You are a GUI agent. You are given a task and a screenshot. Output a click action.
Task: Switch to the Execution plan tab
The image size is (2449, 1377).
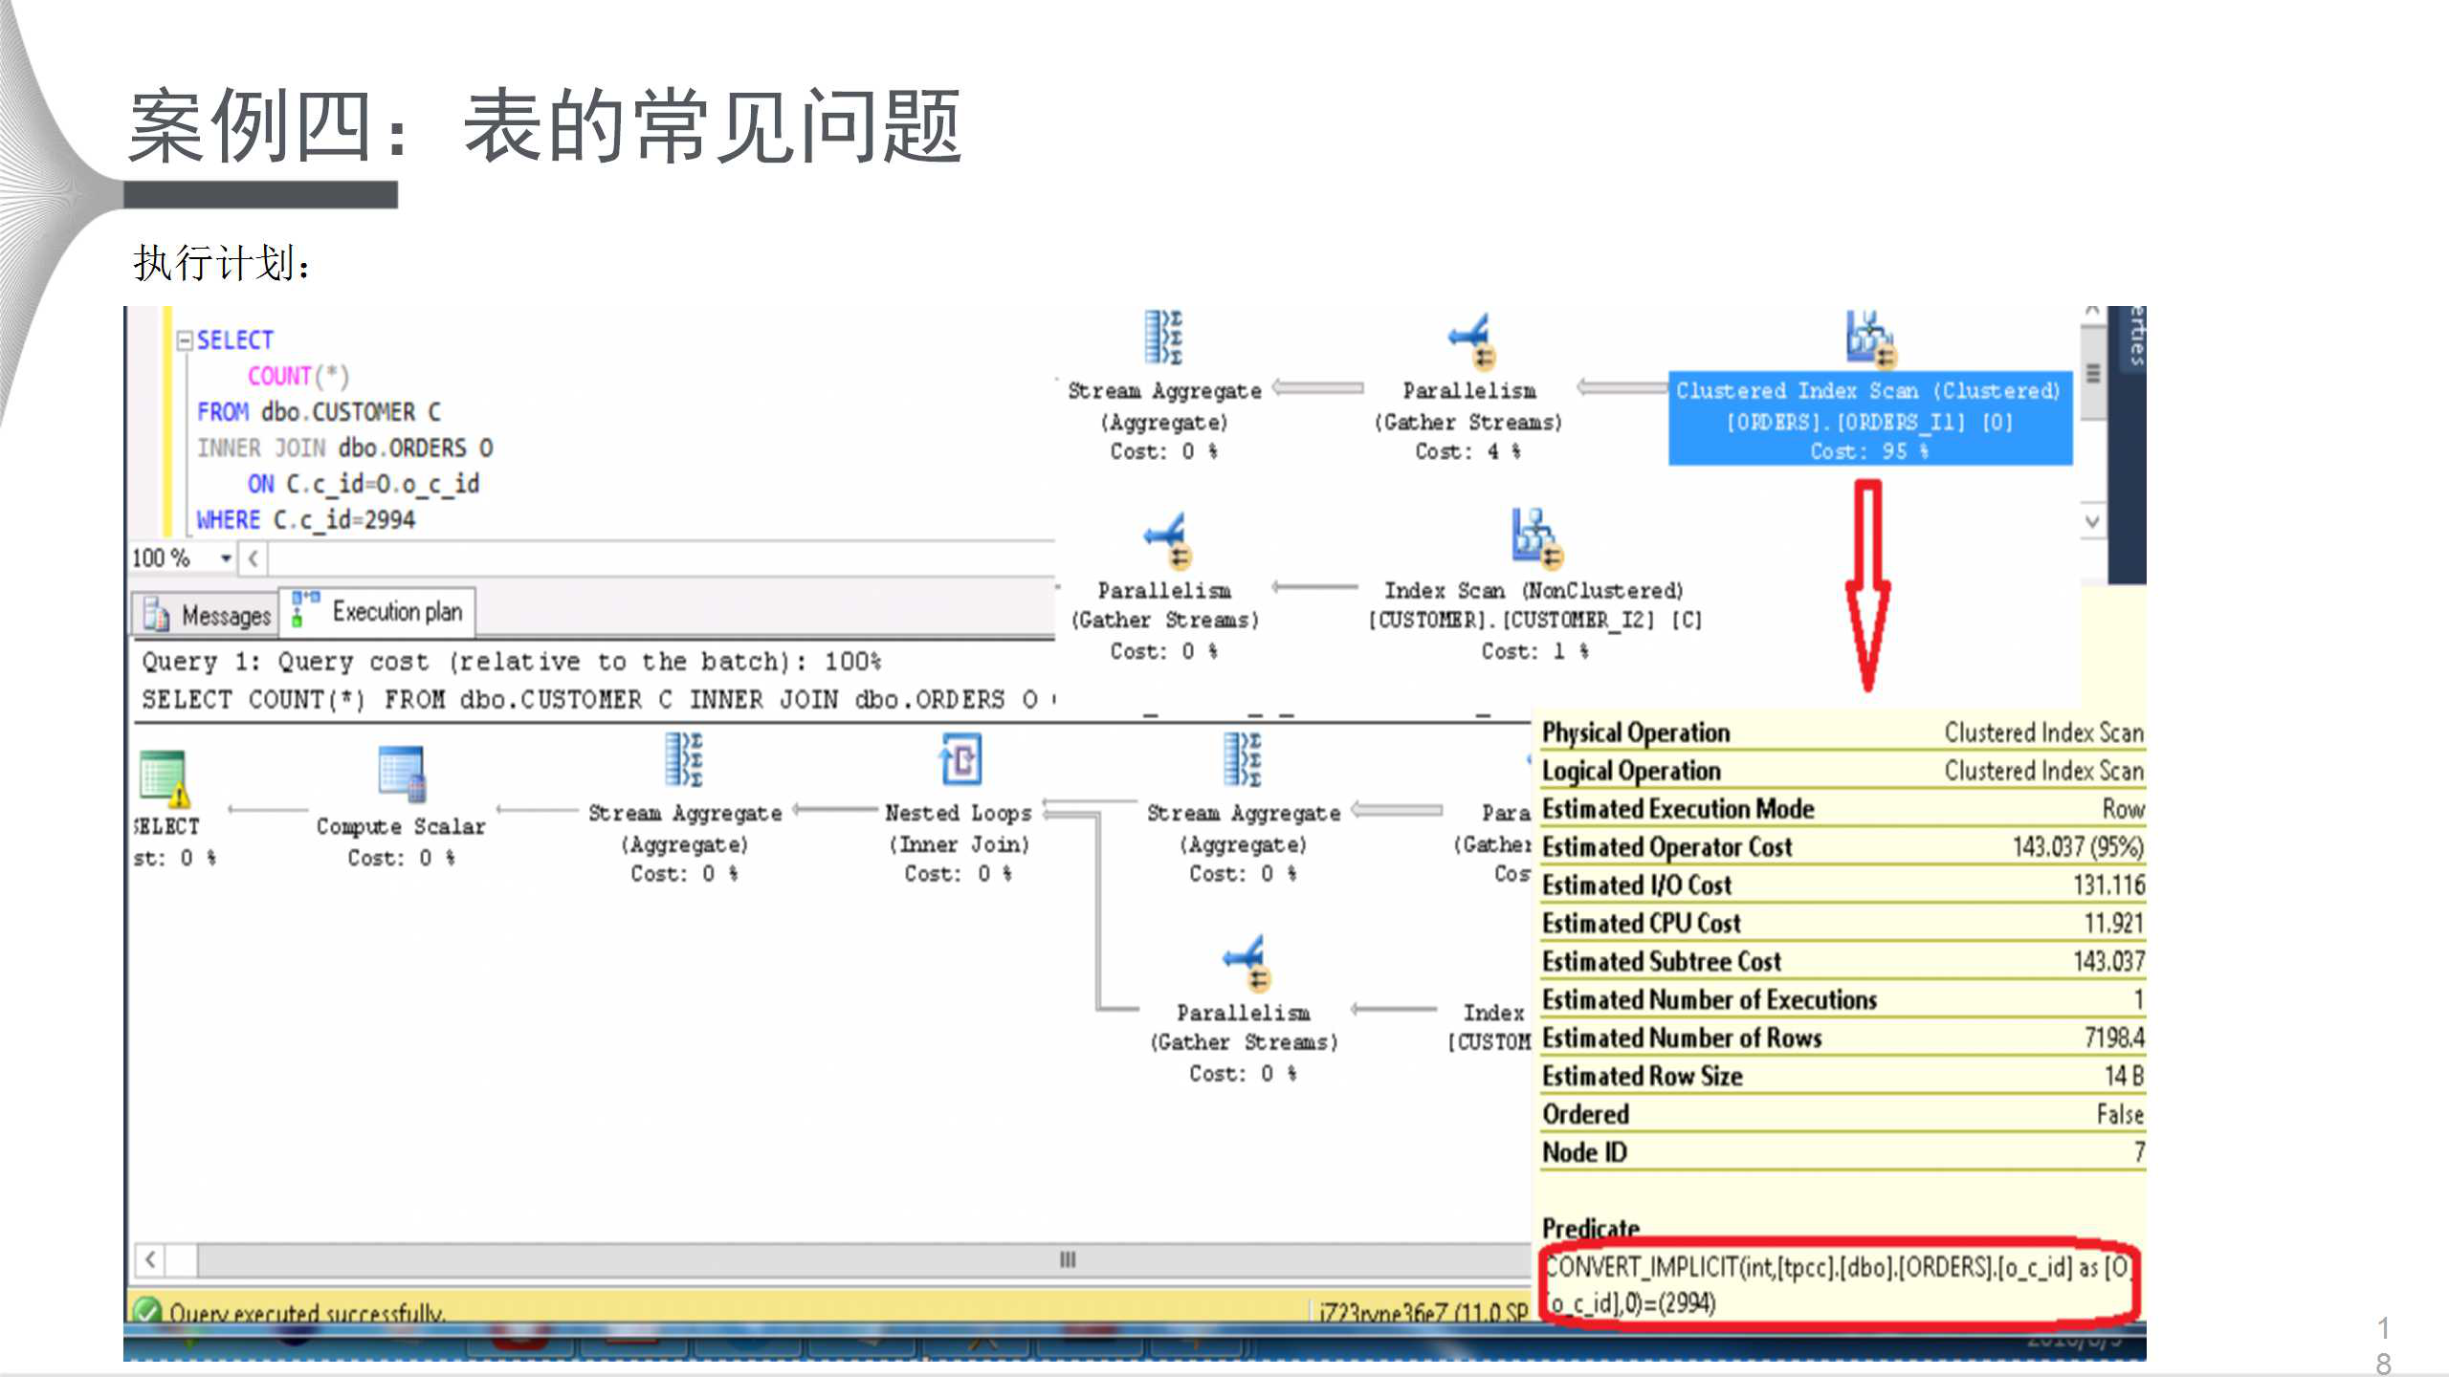pyautogui.click(x=379, y=612)
